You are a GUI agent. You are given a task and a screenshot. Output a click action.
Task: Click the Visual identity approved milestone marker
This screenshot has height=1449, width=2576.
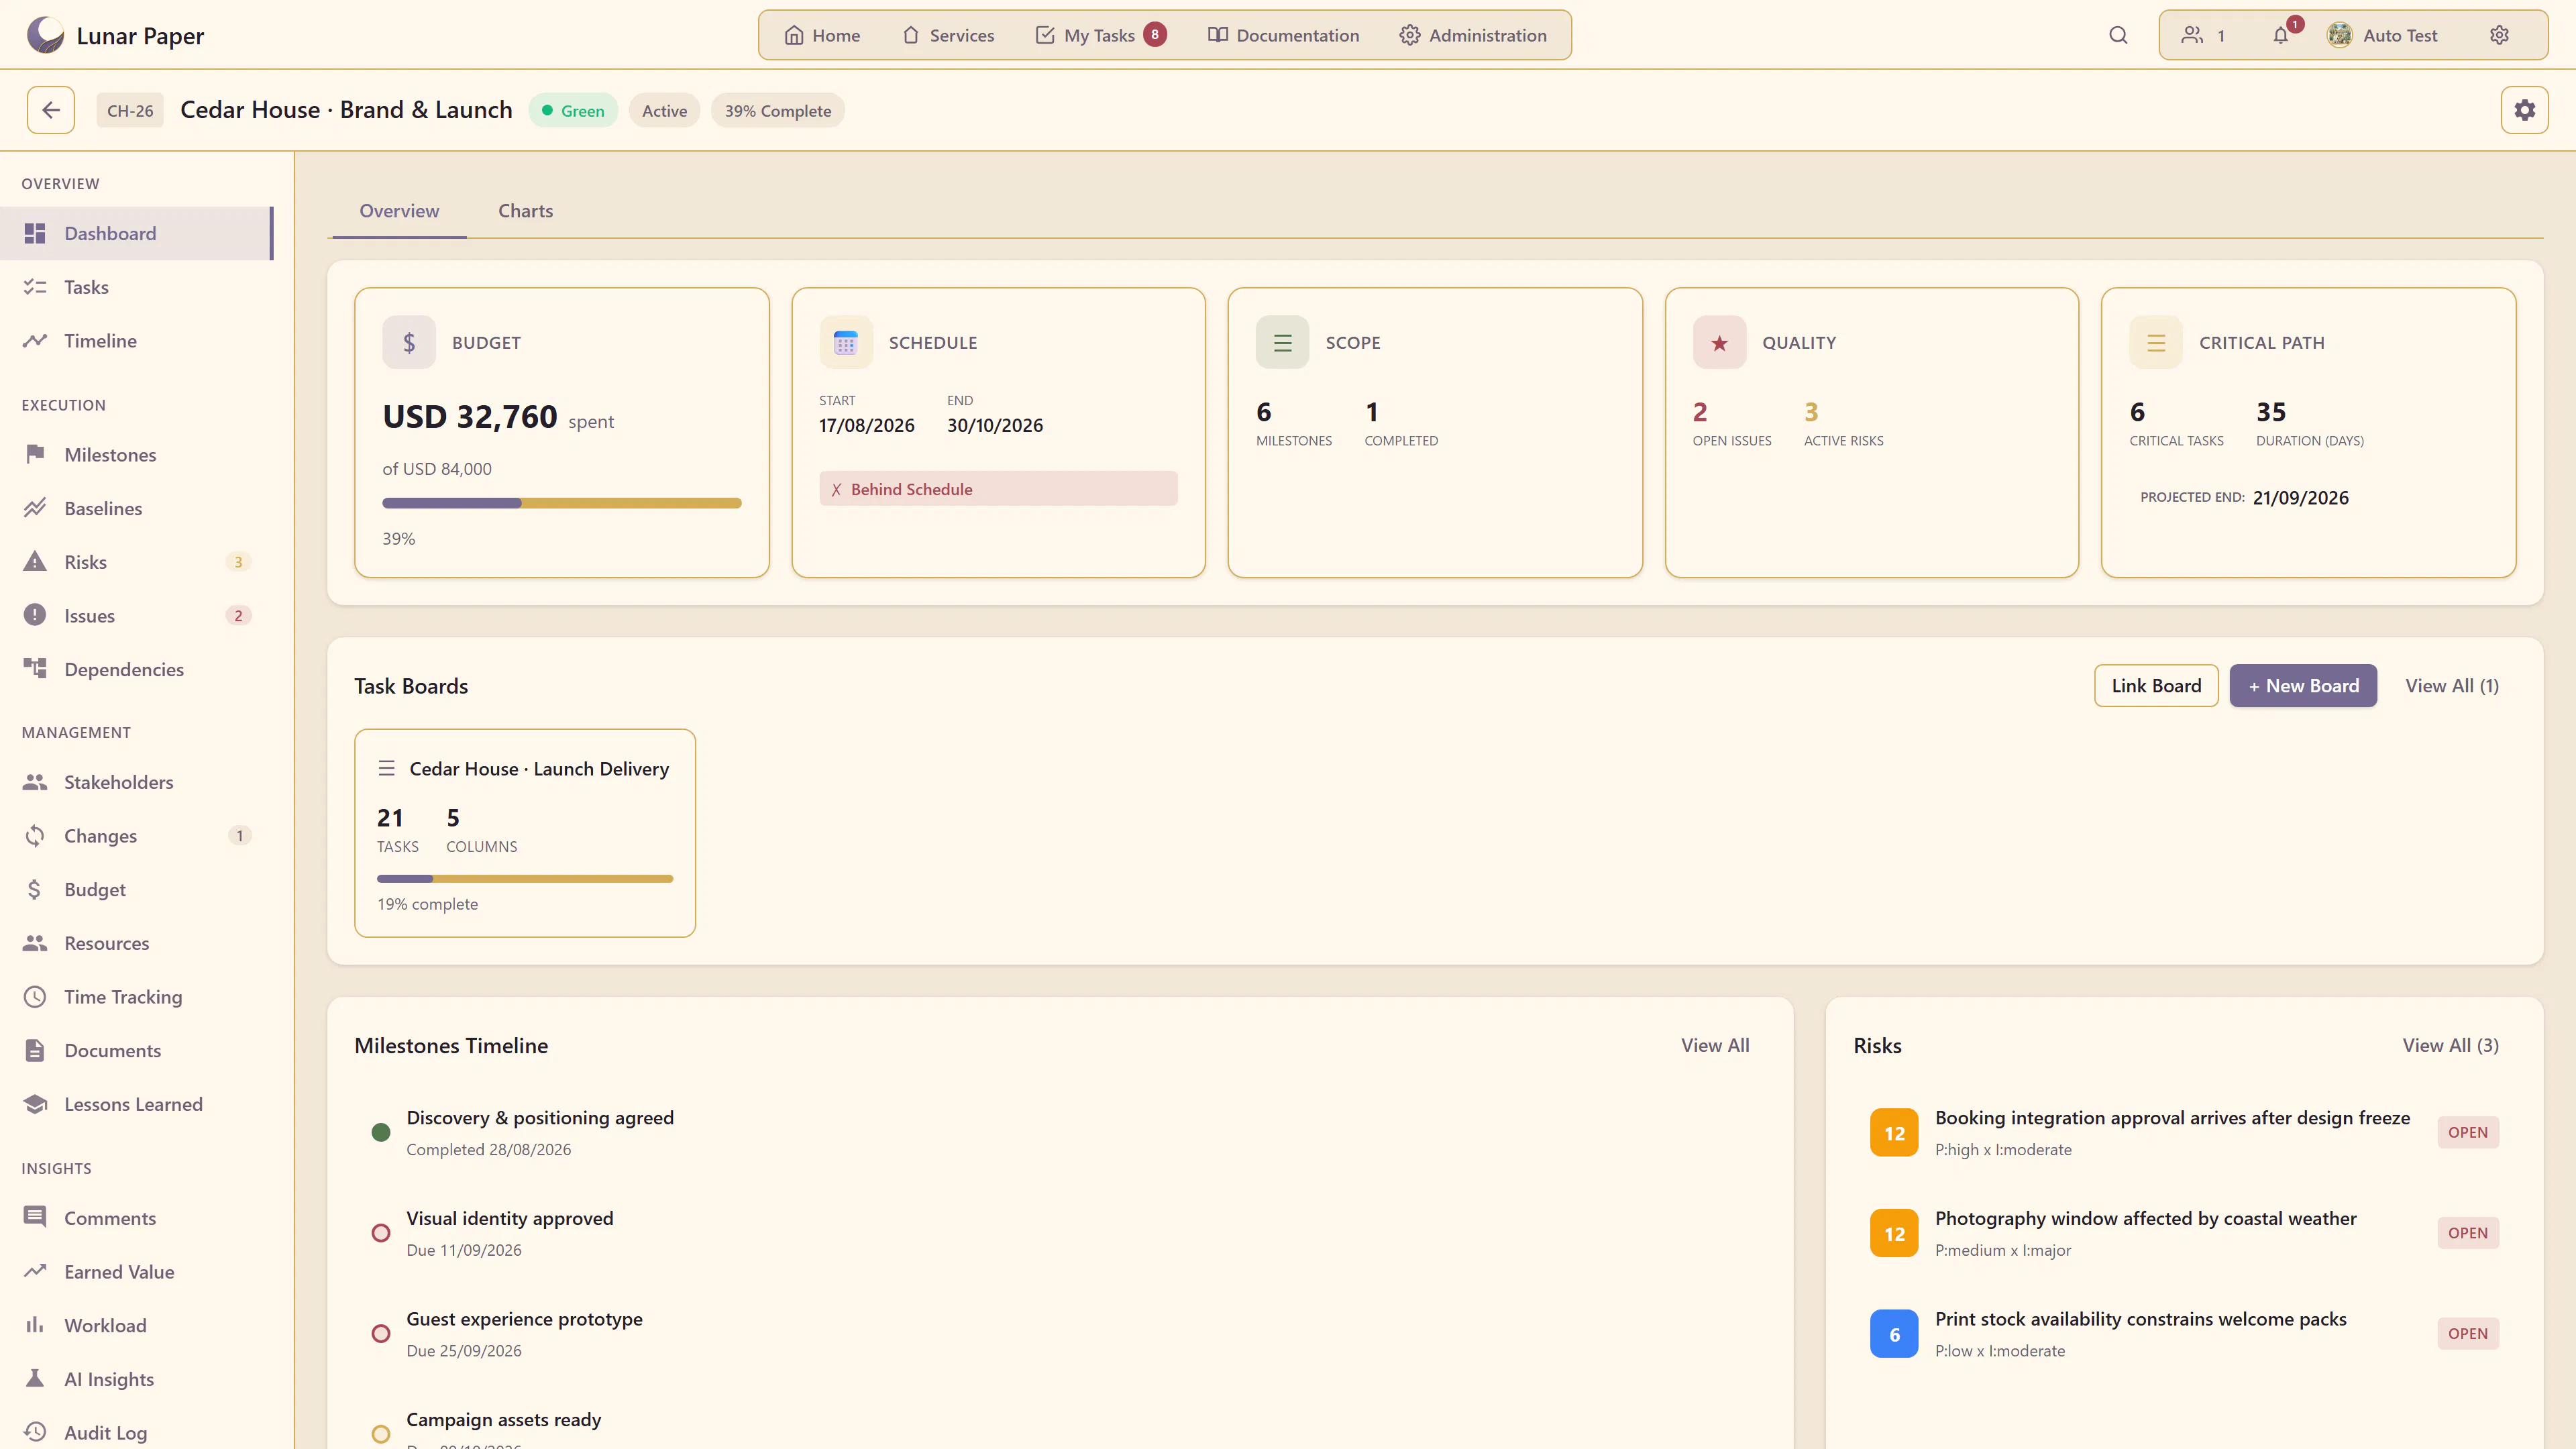pos(381,1233)
